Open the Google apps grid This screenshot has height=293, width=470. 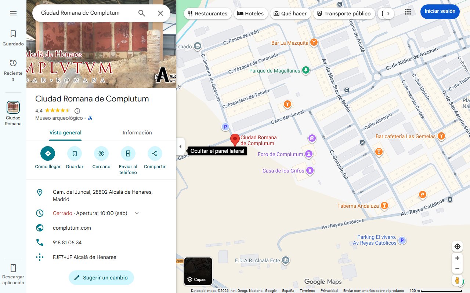[x=408, y=12]
